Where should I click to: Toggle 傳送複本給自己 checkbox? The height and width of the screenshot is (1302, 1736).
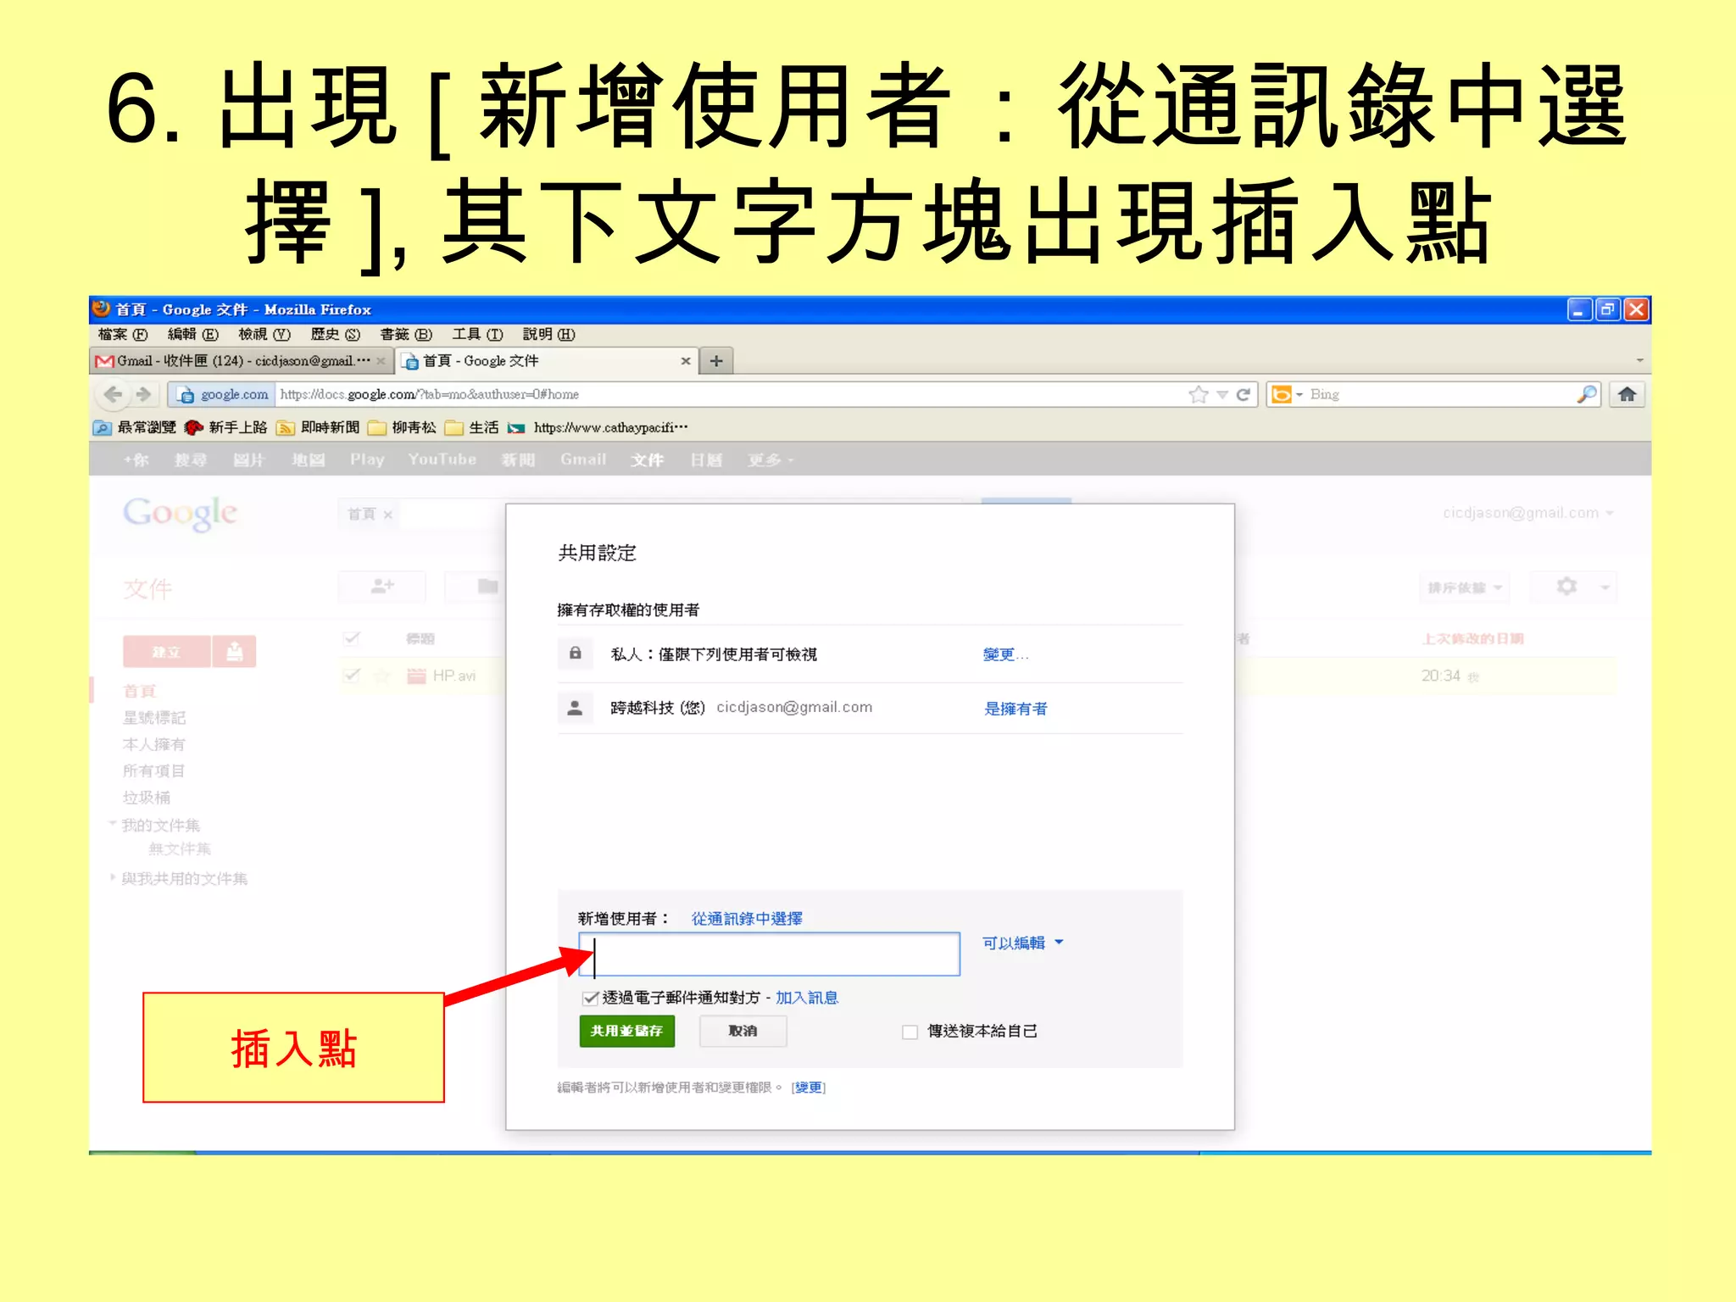(x=910, y=1032)
